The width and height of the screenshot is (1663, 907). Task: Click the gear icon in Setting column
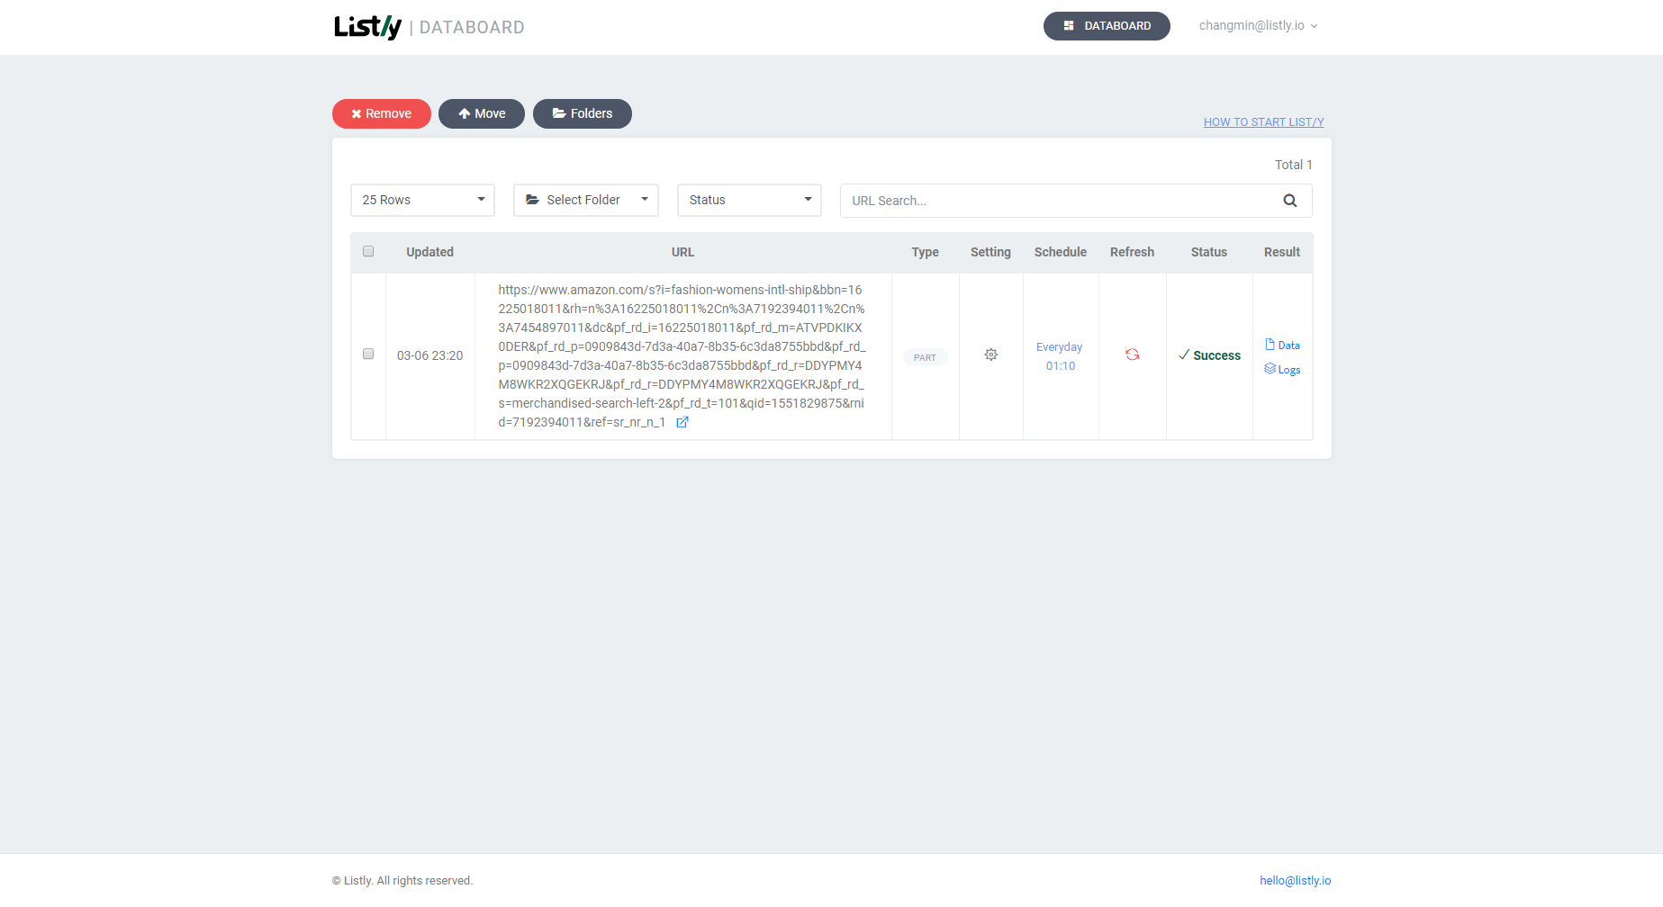pos(990,355)
